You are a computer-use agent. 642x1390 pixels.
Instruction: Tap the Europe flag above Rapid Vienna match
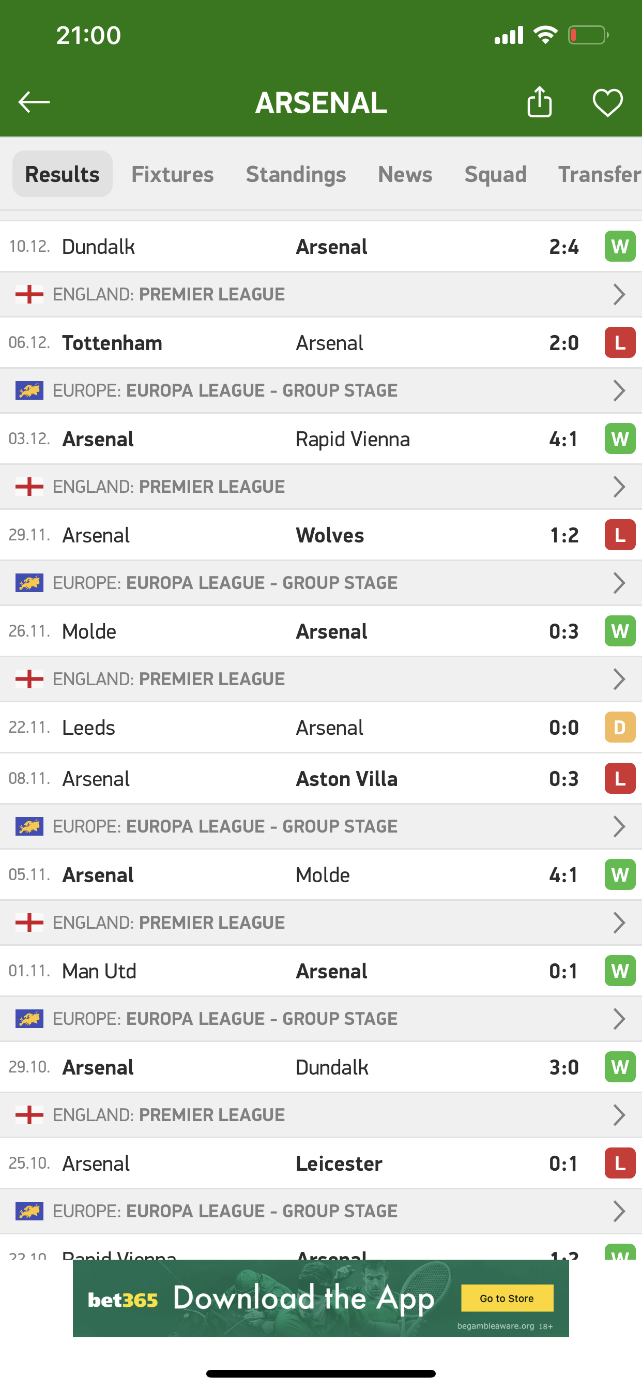[x=29, y=390]
